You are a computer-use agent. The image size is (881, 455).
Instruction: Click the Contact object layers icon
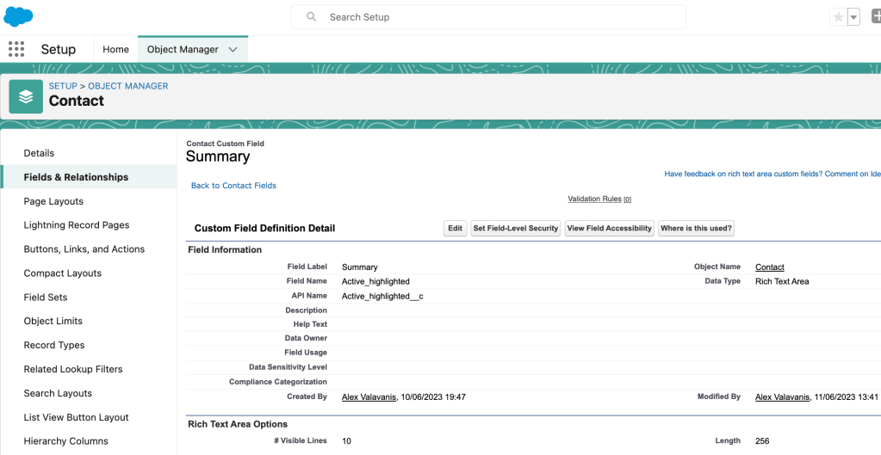(26, 96)
